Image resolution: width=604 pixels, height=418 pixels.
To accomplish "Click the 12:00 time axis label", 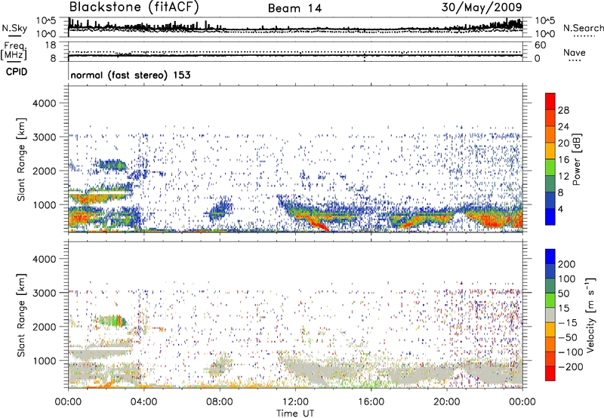I will click(x=295, y=402).
